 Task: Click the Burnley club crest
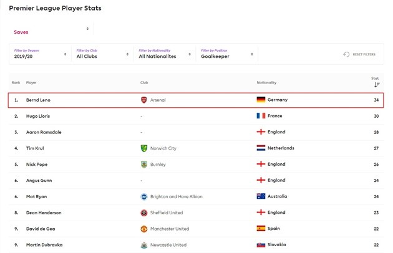point(145,165)
